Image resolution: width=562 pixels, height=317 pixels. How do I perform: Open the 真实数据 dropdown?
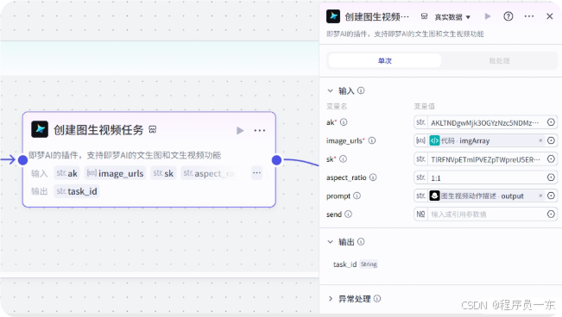pos(452,17)
